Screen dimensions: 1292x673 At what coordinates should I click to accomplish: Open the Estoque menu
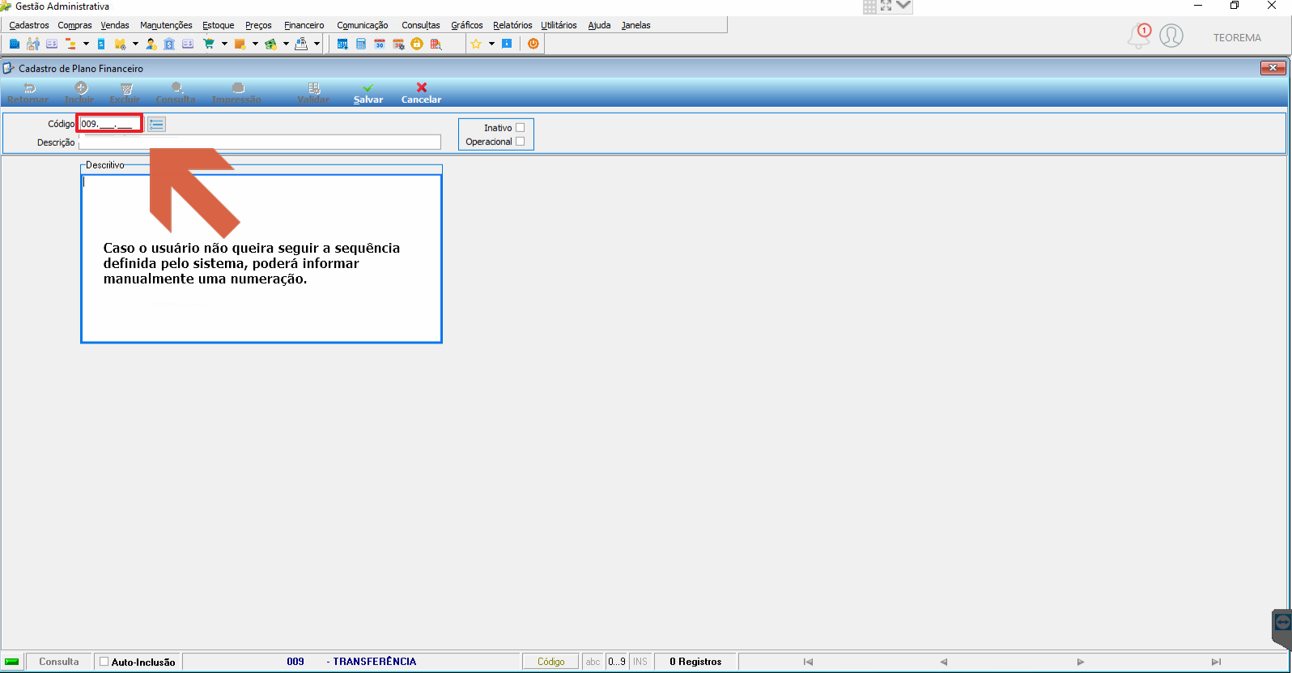[x=219, y=25]
